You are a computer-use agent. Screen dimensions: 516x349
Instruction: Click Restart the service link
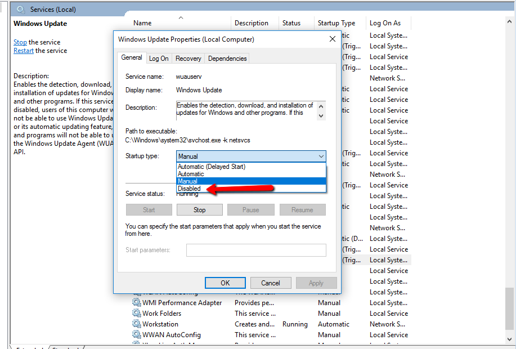coord(24,51)
